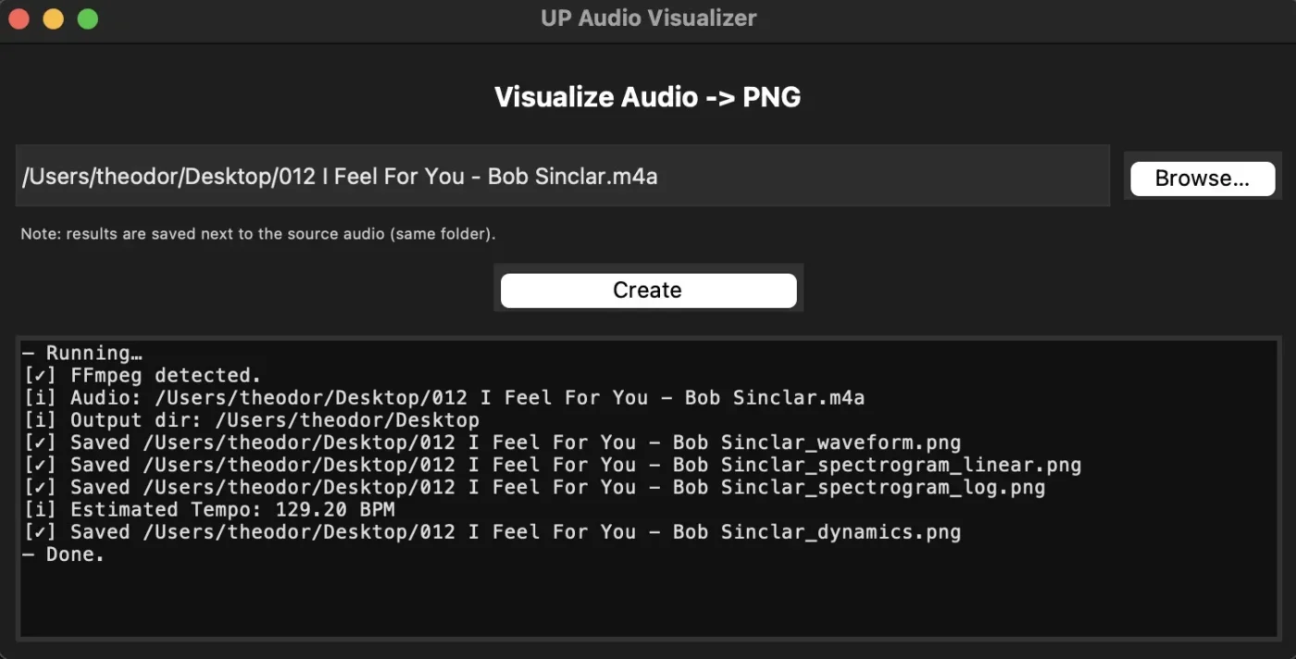
Task: Click the Visualize Audio -> PNG heading
Action: pyautogui.click(x=647, y=97)
